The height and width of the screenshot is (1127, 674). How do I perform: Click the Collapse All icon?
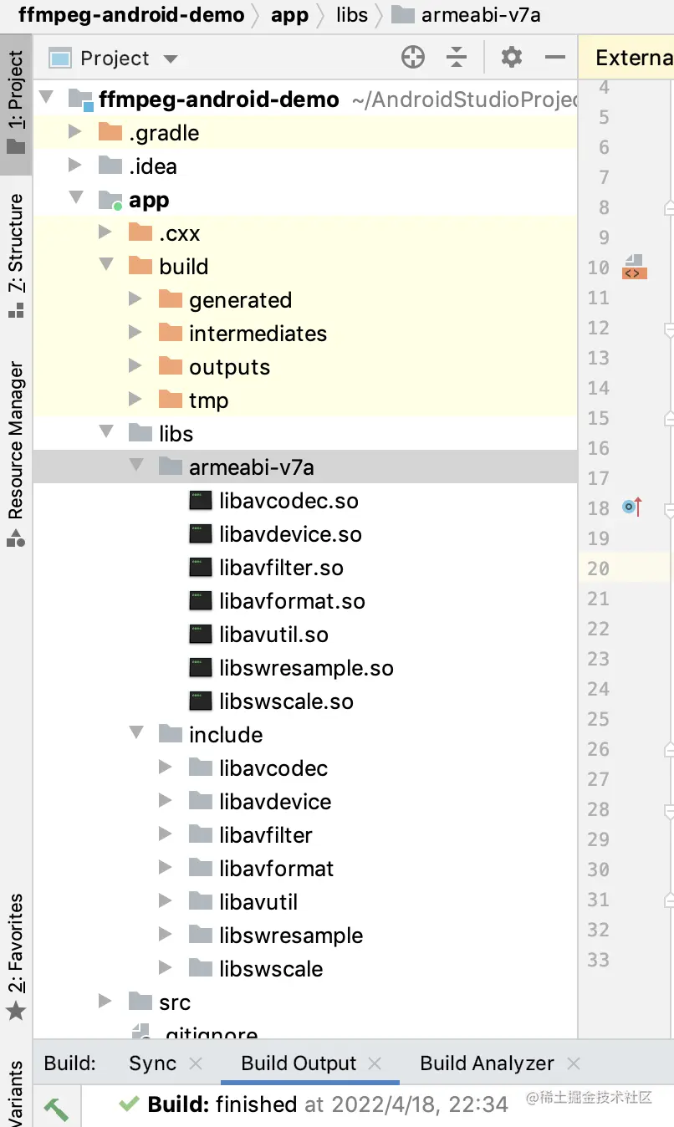pyautogui.click(x=457, y=58)
